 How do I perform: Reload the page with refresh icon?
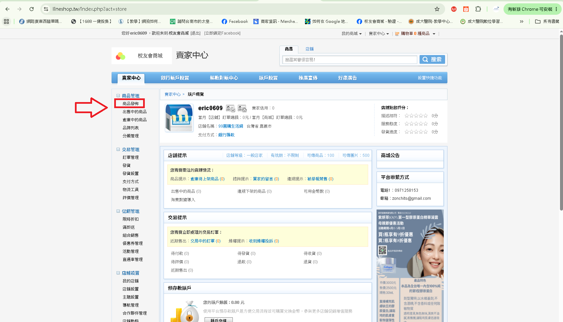[32, 9]
